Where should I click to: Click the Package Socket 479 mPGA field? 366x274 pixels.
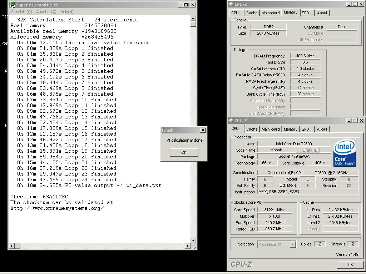point(294,157)
